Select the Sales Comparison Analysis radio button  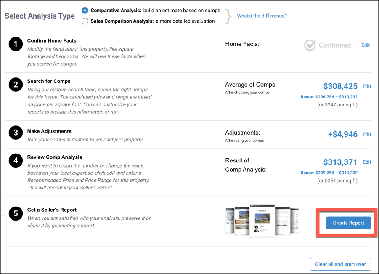tap(85, 21)
